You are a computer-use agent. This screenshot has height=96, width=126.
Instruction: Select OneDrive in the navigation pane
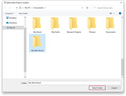pos(12,23)
